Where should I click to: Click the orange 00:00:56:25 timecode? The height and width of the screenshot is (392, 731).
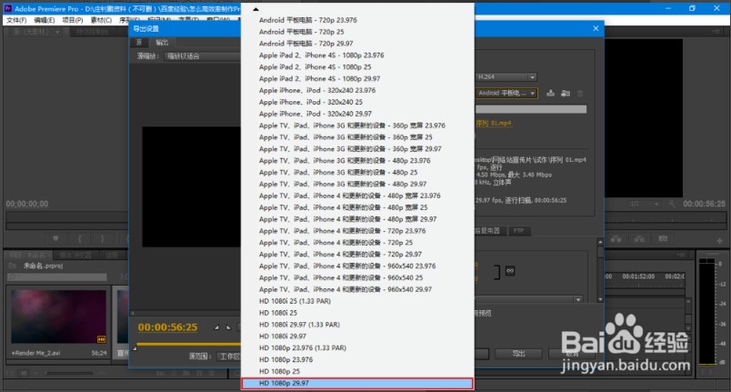(x=167, y=327)
